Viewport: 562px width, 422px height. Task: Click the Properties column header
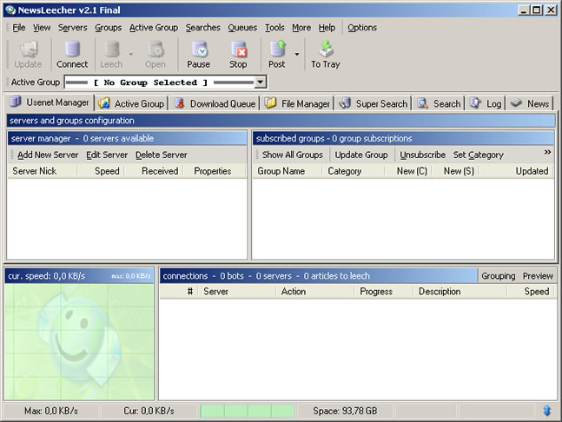(x=215, y=171)
